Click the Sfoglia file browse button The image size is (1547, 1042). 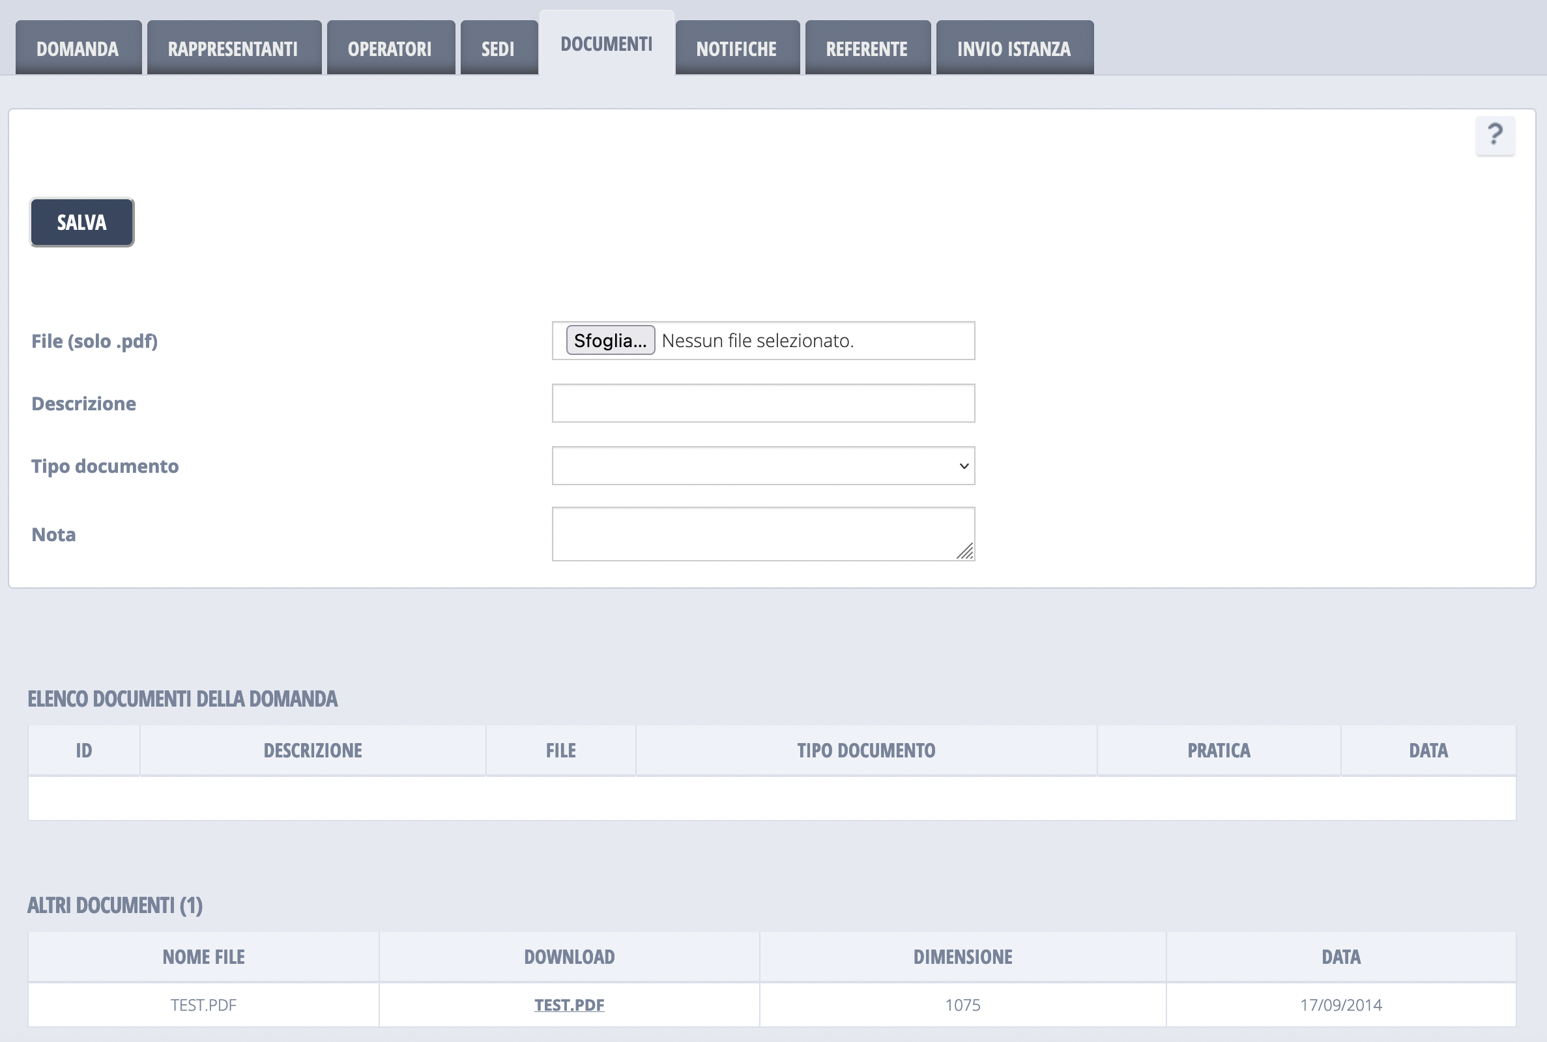click(x=611, y=340)
